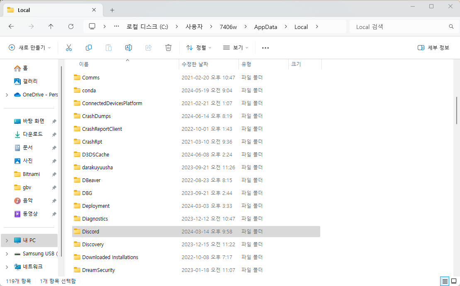Show hidden breadcrumb path ellipsis

click(117, 26)
